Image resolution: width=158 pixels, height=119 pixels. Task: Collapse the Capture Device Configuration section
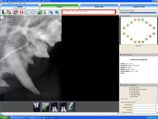[121, 85]
